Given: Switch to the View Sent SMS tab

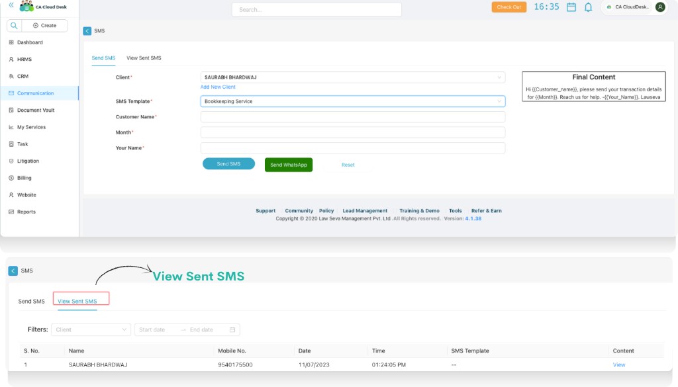Looking at the screenshot, I should pyautogui.click(x=81, y=300).
